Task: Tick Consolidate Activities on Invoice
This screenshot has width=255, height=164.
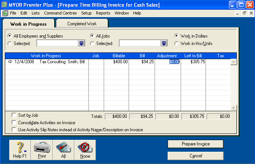Action: click(14, 122)
